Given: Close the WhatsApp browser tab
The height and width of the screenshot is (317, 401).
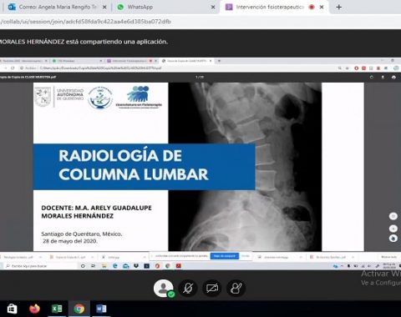Looking at the screenshot, I should click(213, 8).
